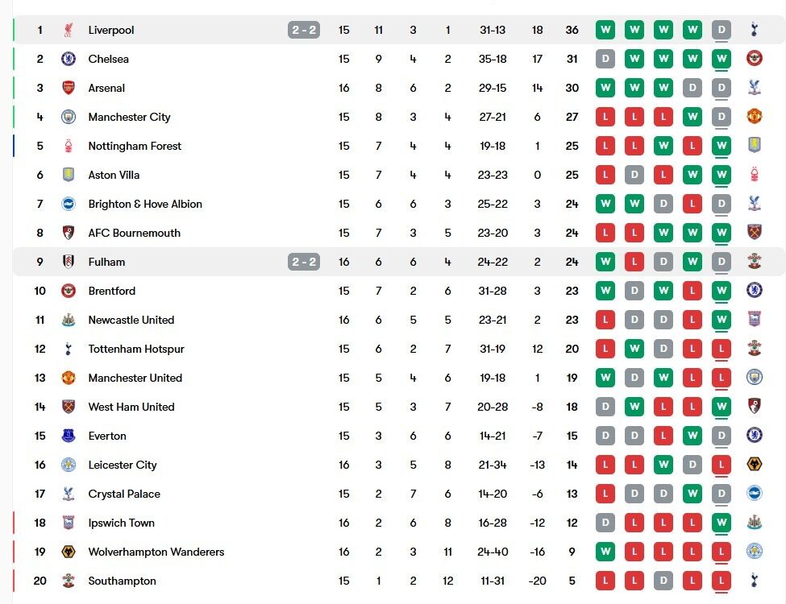Viewport: 786px width, 604px height.
Task: Click the Fulham club crest icon
Action: pyautogui.click(x=69, y=262)
